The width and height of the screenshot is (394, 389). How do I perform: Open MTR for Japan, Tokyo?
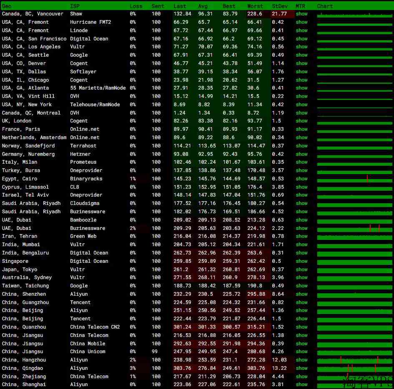[x=301, y=269]
